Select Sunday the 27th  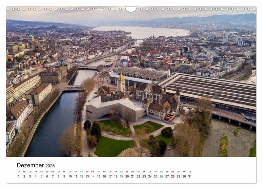click(x=167, y=176)
